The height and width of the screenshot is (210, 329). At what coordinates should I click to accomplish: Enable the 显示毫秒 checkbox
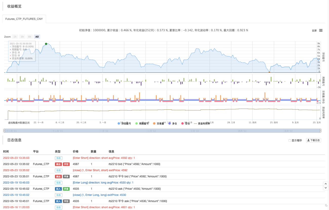pos(290,140)
